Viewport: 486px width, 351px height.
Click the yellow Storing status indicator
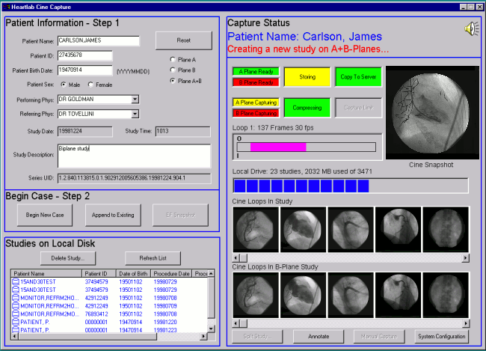pos(309,77)
